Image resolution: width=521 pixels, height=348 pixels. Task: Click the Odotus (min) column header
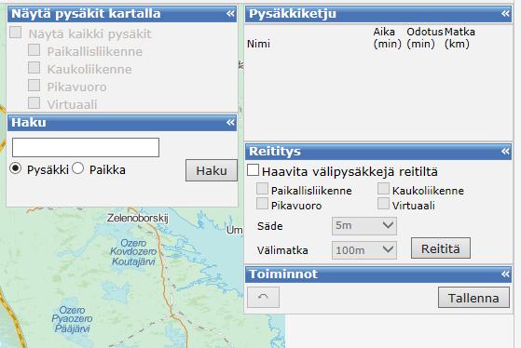click(x=425, y=38)
